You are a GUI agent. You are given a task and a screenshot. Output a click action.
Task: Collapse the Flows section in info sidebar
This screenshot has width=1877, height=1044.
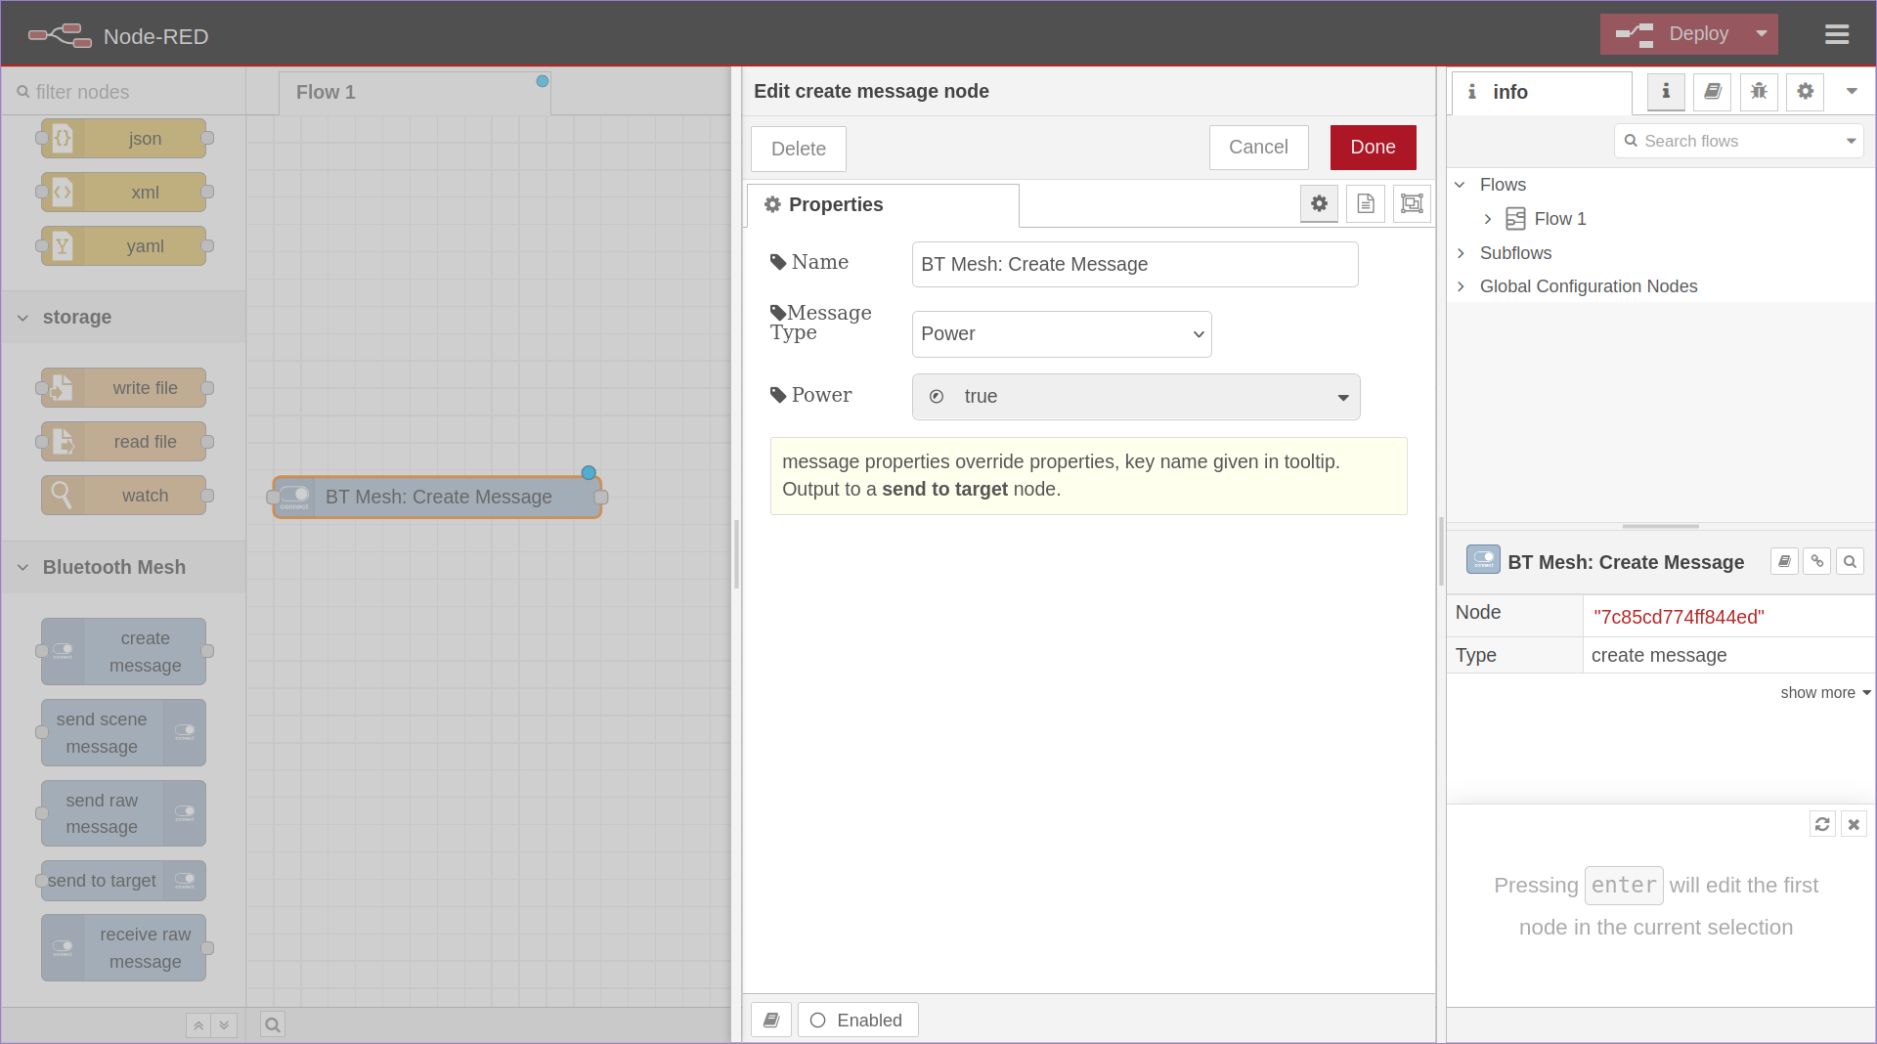tap(1461, 184)
